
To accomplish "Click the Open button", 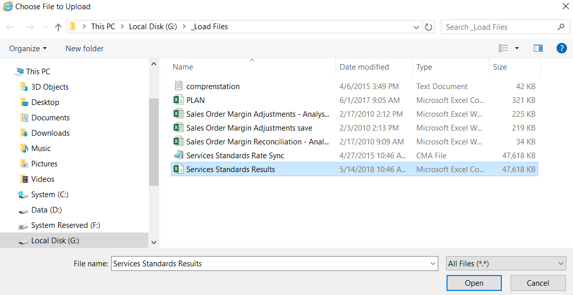I will click(474, 283).
